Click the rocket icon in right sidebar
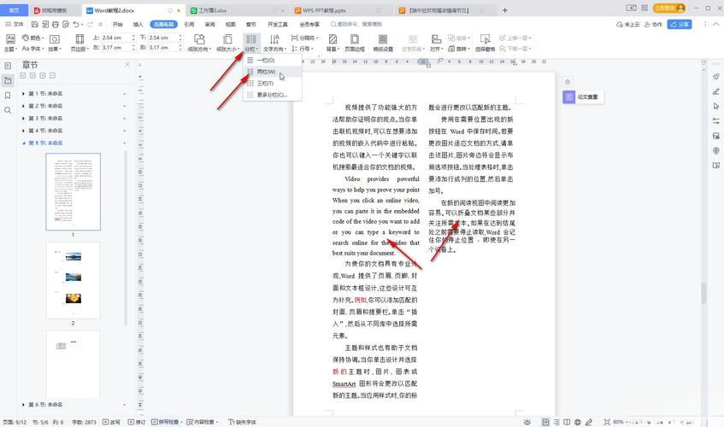The width and height of the screenshot is (724, 427). click(x=716, y=77)
